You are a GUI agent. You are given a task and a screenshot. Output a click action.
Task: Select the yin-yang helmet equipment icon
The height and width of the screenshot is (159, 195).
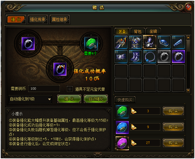pos(150,42)
